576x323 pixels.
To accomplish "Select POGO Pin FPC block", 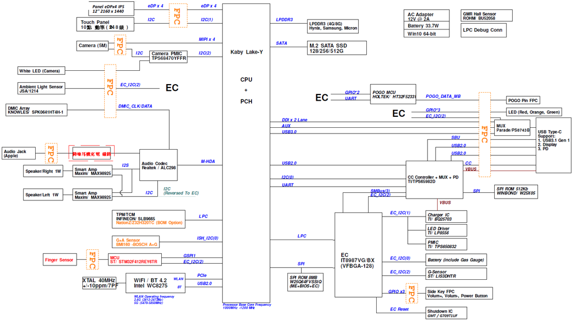I will pyautogui.click(x=523, y=100).
